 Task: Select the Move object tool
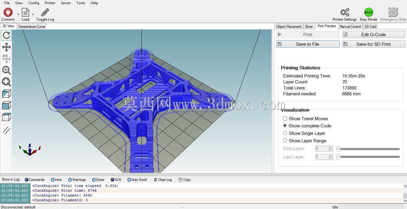[x=6, y=59]
